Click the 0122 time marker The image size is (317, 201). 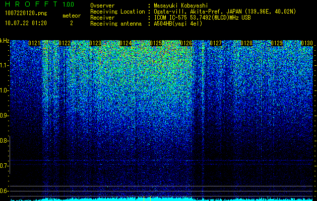65,43
